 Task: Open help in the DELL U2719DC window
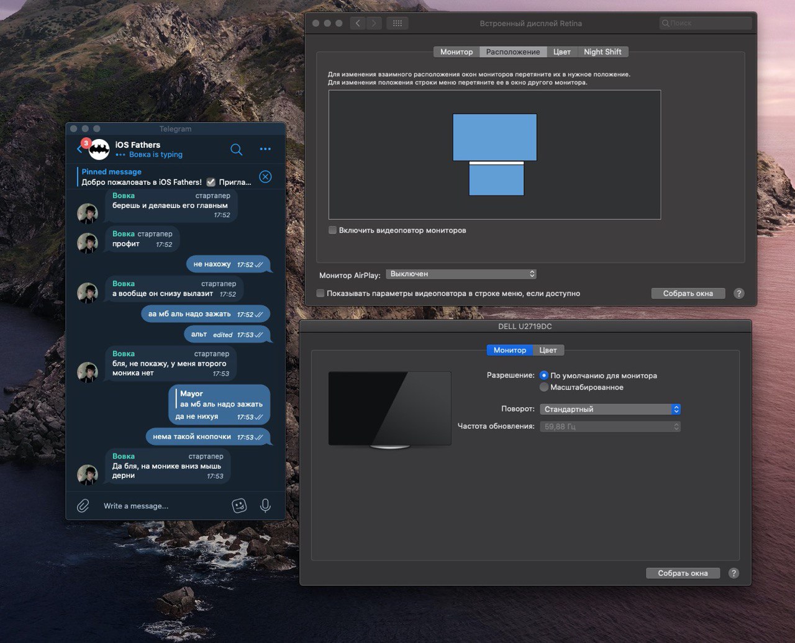tap(734, 573)
